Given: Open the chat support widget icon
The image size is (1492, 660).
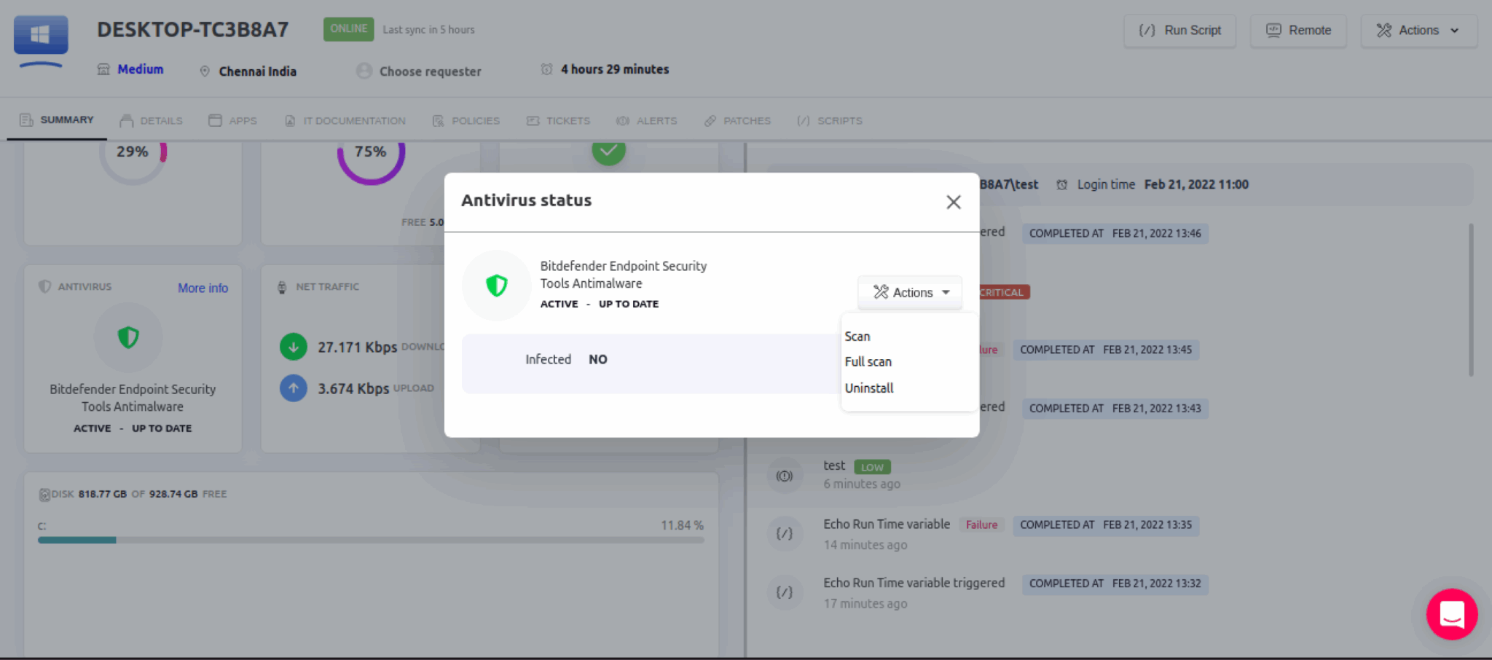Looking at the screenshot, I should click(1451, 614).
